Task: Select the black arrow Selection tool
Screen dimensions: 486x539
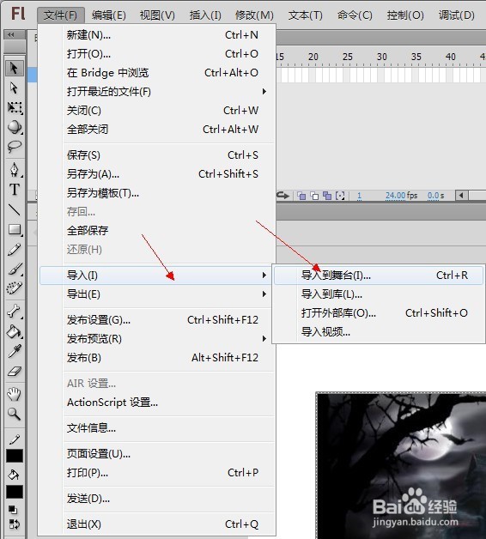Action: (14, 68)
